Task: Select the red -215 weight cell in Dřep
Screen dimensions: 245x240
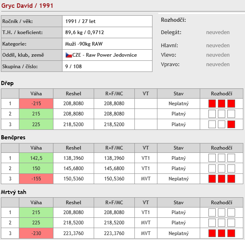Action: click(36, 104)
